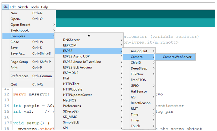The height and width of the screenshot is (131, 217).
Task: Expand AnalogOut submenu
Action: tap(139, 51)
